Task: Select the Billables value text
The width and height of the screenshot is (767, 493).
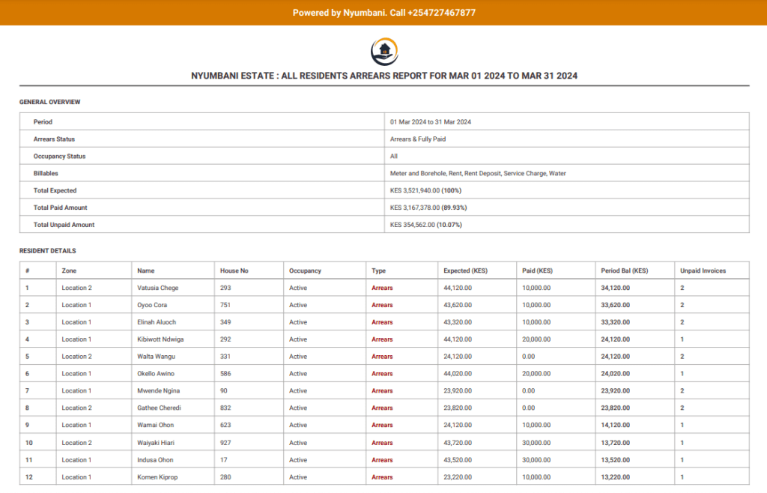Action: pyautogui.click(x=478, y=173)
